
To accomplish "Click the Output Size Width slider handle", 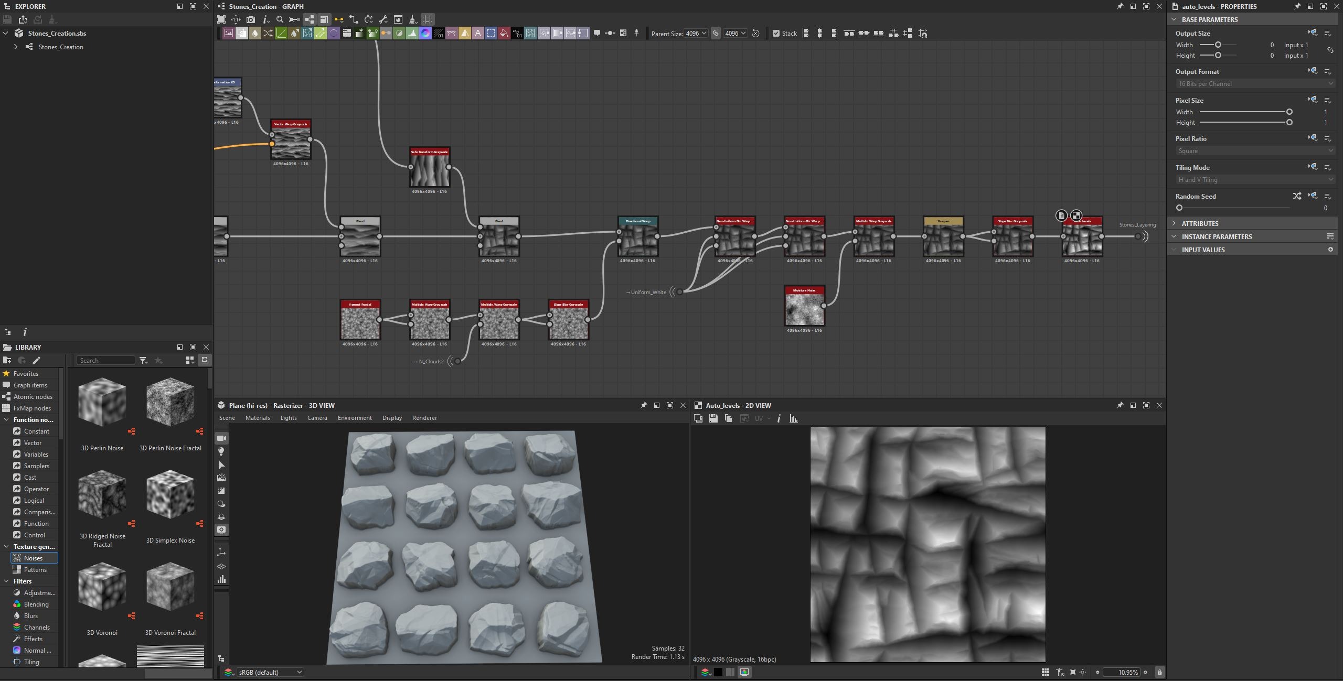I will (x=1218, y=45).
